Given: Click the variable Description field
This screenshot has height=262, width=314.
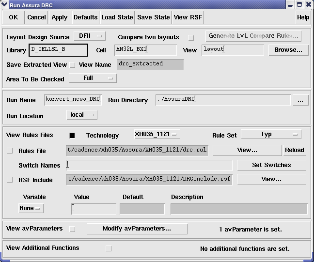Looking at the screenshot, I should [239, 209].
